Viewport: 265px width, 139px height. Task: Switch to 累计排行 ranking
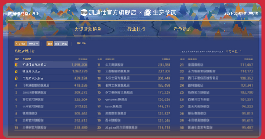[33, 43]
